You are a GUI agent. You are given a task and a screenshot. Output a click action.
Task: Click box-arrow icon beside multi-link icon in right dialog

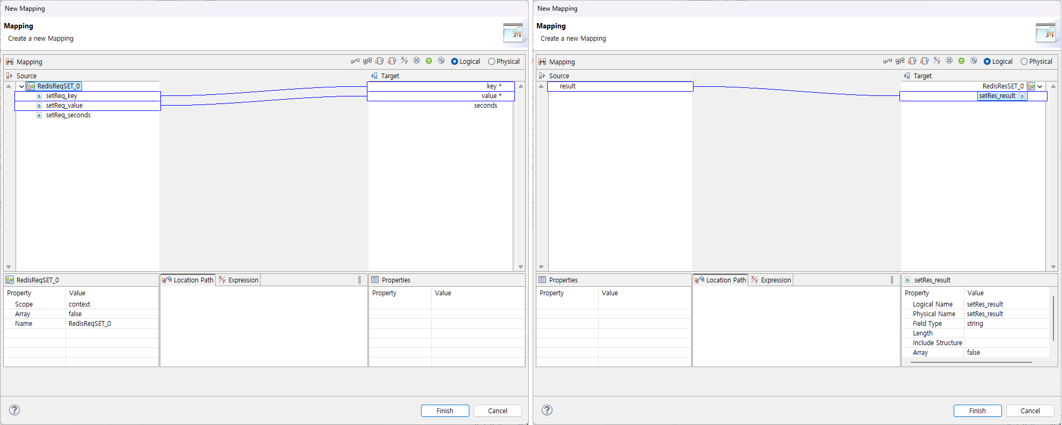pyautogui.click(x=912, y=61)
